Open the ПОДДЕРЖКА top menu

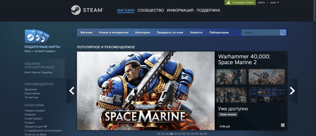(x=208, y=10)
